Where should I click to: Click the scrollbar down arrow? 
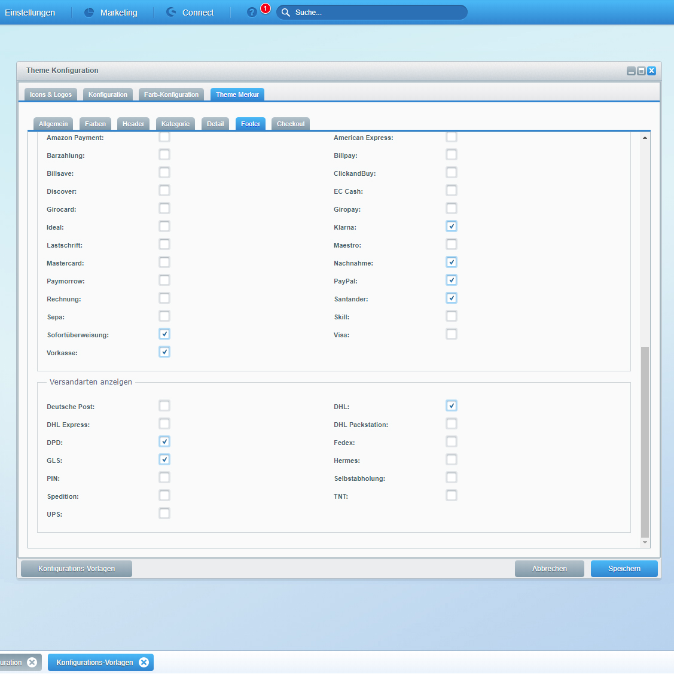click(x=645, y=542)
